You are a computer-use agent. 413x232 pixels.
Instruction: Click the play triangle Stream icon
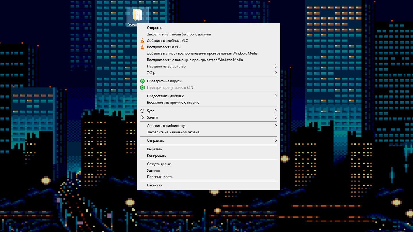[x=142, y=117]
